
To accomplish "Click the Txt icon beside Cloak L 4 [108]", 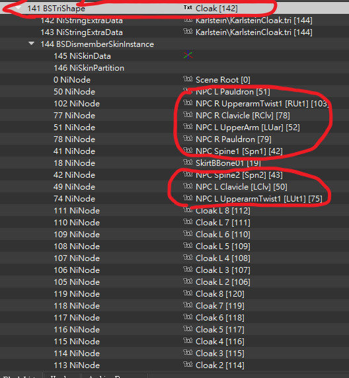I will [188, 257].
